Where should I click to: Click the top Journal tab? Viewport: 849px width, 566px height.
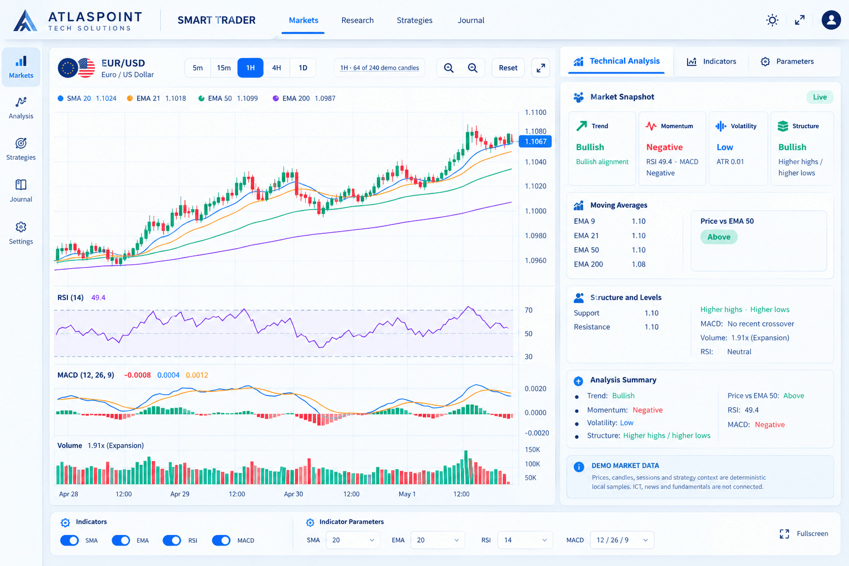pyautogui.click(x=471, y=20)
